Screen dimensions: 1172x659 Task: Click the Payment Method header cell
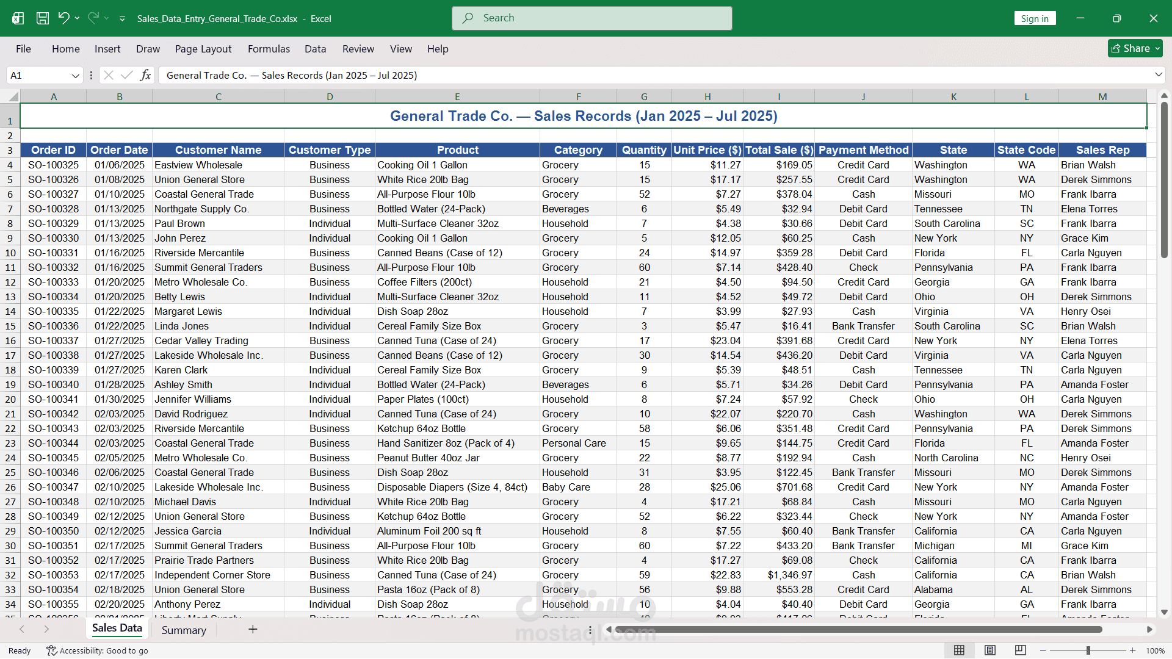[863, 150]
